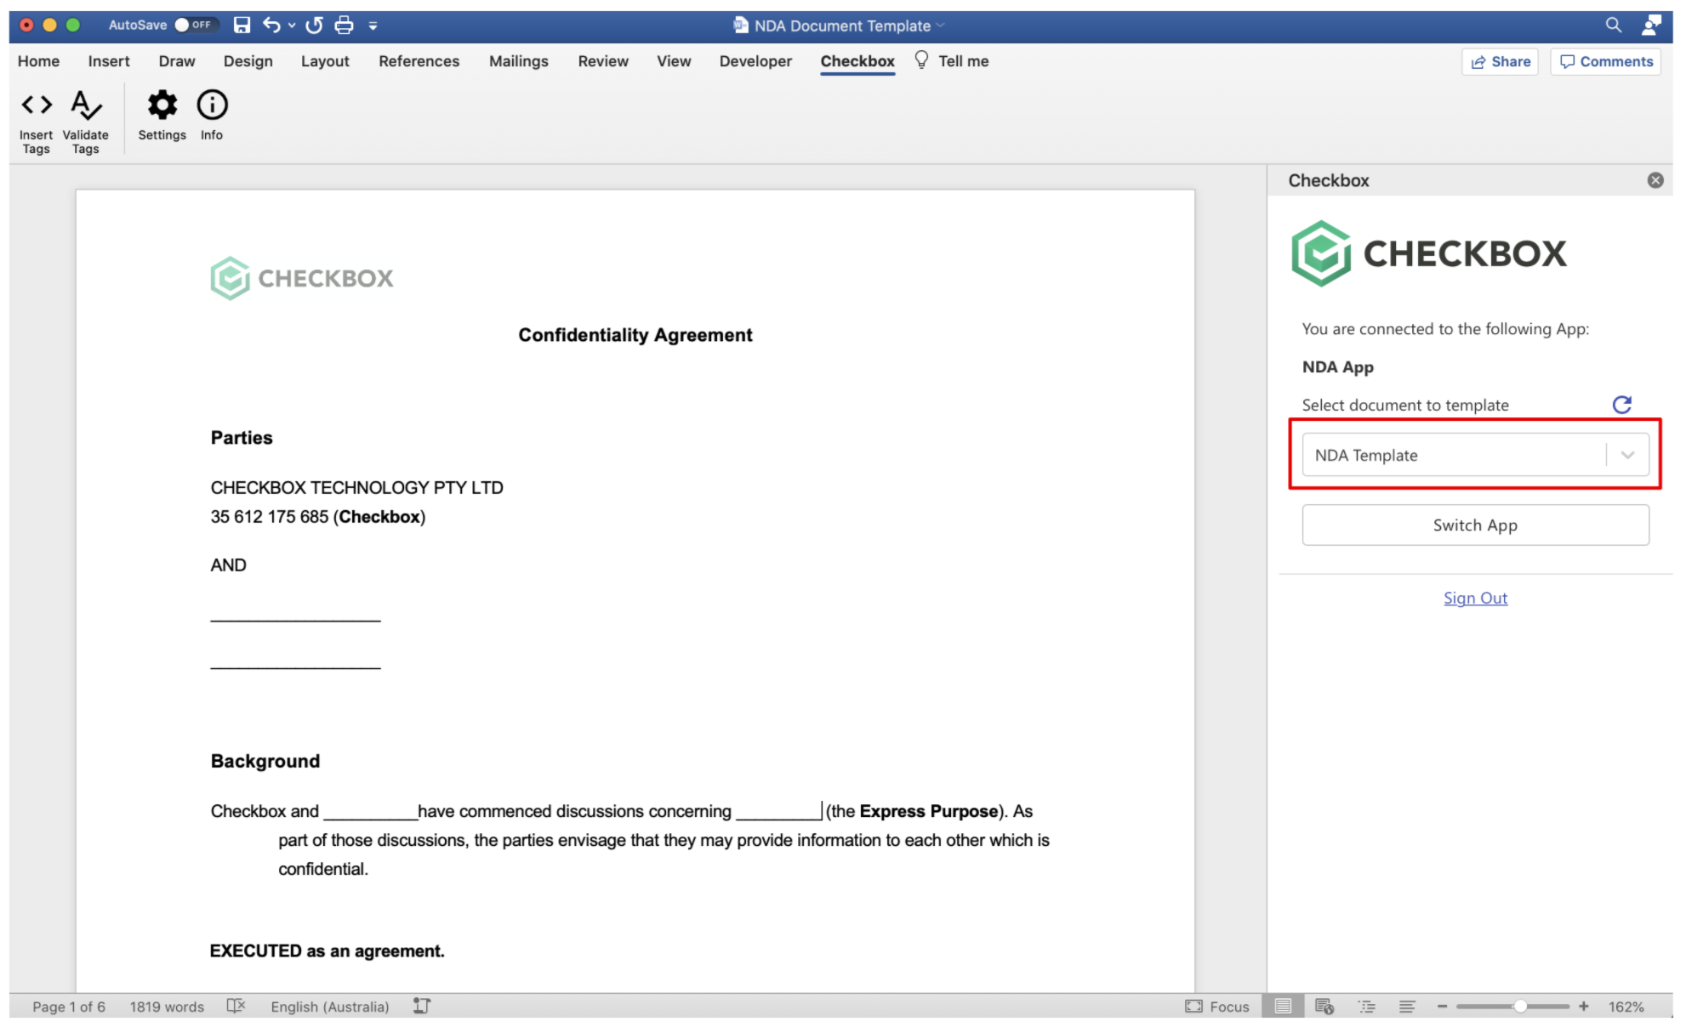Click the text 'CHECKBOX TECHNOLOGY PTY LTD'

(357, 487)
